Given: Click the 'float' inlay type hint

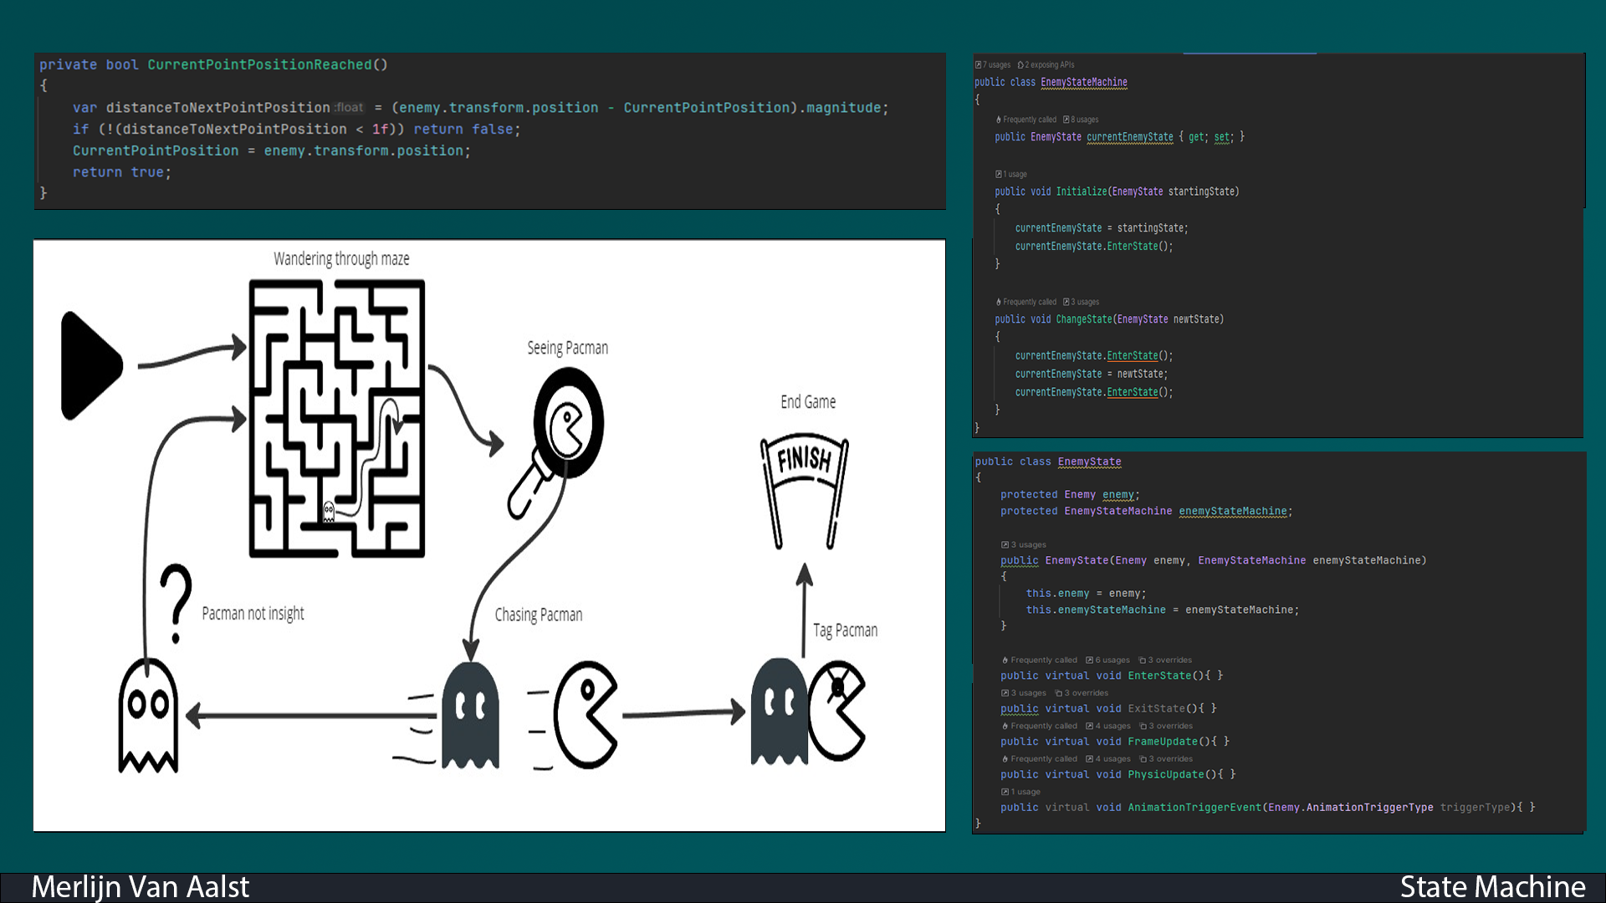Looking at the screenshot, I should point(348,107).
